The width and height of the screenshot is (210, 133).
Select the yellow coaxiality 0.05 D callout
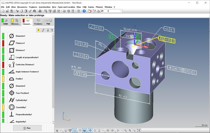(x=167, y=40)
